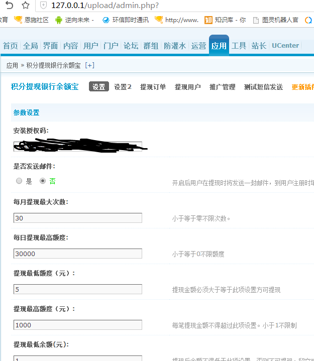Open the 防灌水 admin tab
314x361 pixels.
point(175,46)
